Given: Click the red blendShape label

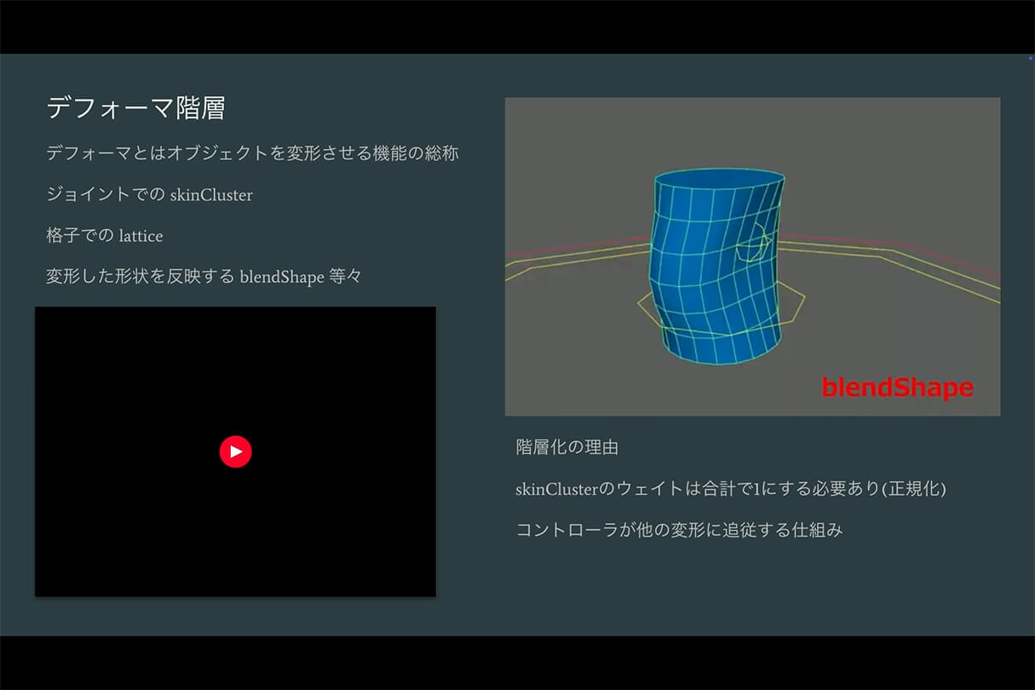Looking at the screenshot, I should 896,388.
